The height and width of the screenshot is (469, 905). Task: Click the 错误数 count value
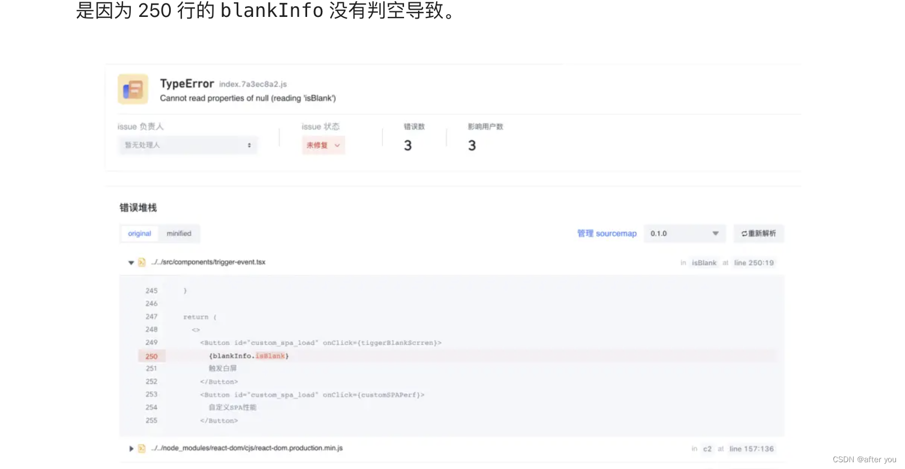tap(408, 145)
